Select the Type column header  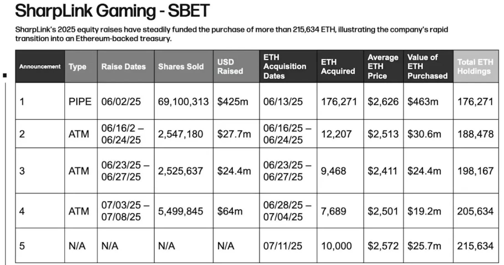(78, 67)
